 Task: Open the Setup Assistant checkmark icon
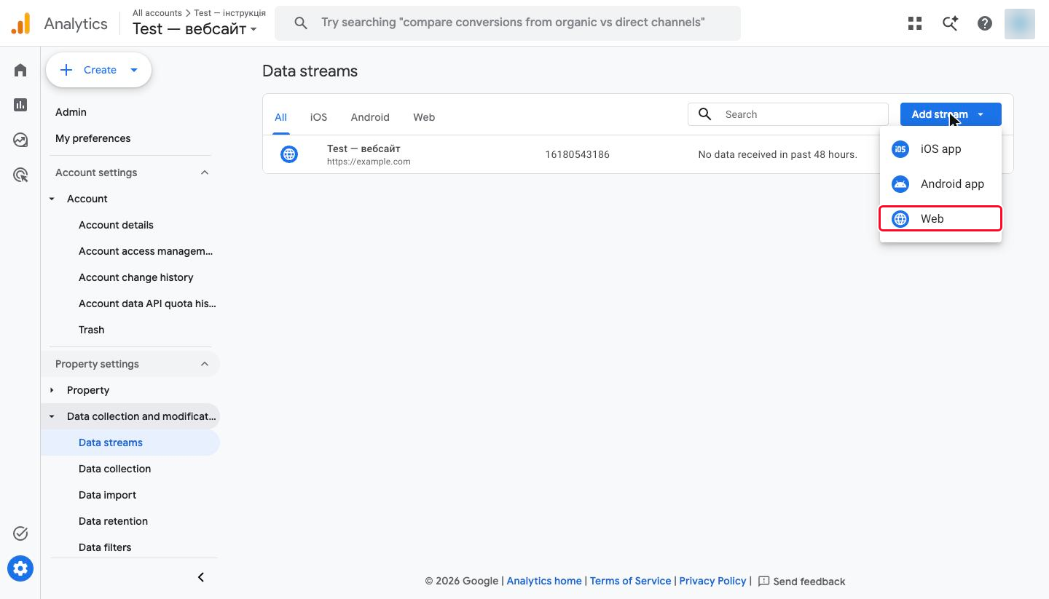[20, 533]
